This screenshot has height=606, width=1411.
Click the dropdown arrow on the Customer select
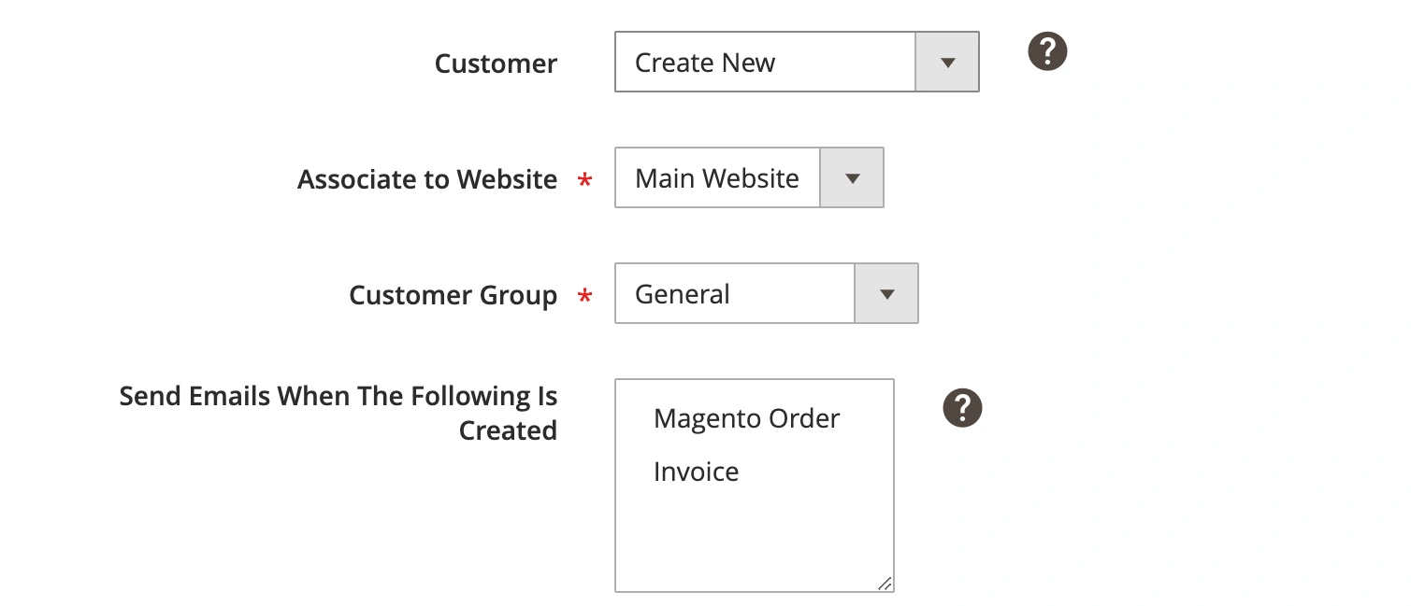(947, 62)
